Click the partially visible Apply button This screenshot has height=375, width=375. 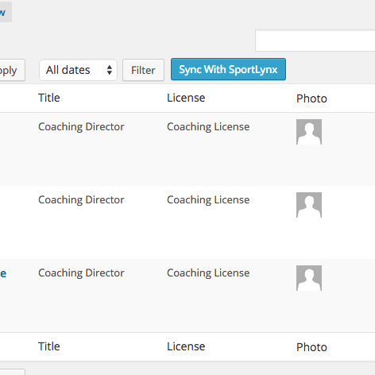point(12,70)
